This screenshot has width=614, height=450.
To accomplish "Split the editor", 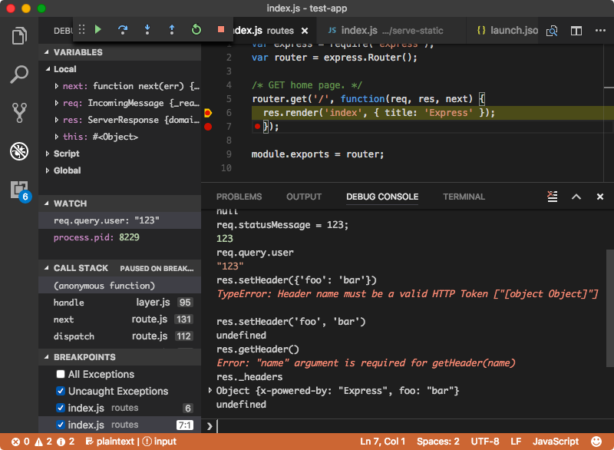I will click(576, 31).
